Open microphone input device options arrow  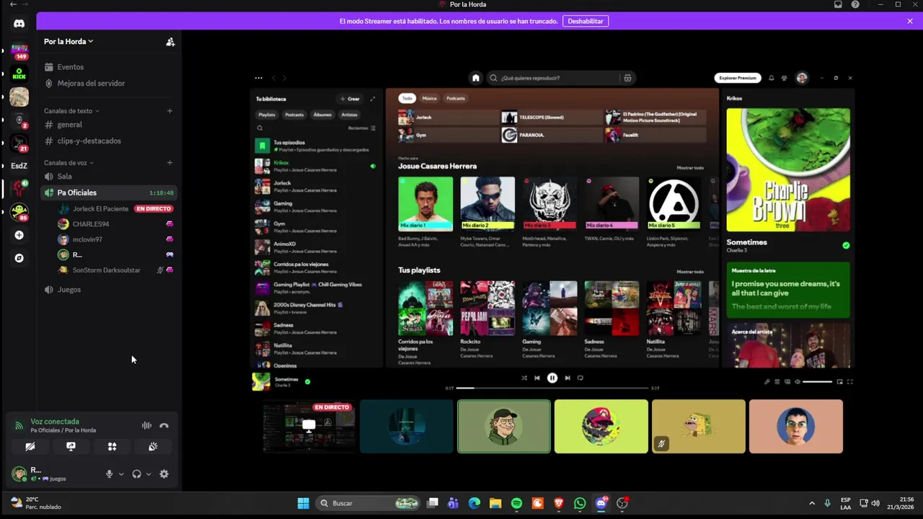tap(120, 474)
